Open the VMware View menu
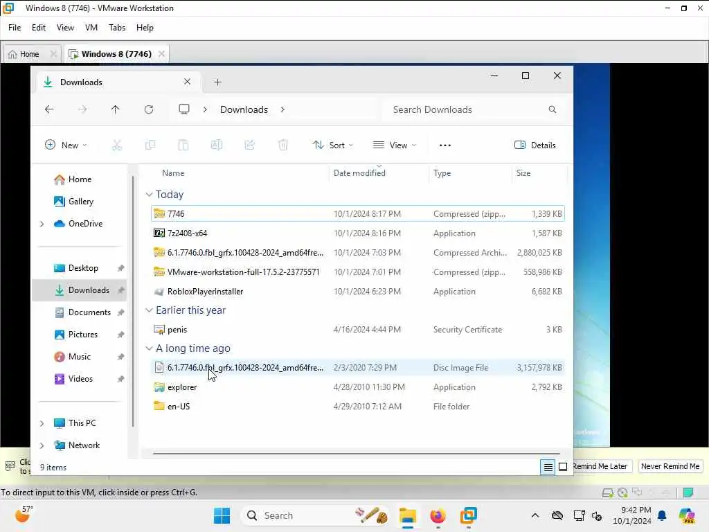Screen dimensions: 709x532 [65, 28]
